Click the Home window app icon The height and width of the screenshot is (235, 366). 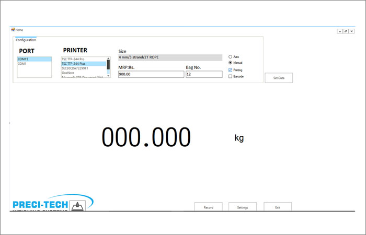point(13,30)
